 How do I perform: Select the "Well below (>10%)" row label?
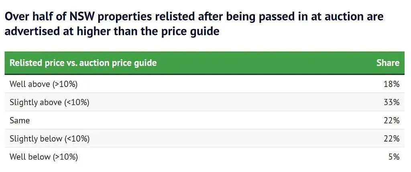tap(43, 157)
